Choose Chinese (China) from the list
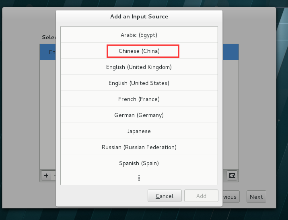 [139, 51]
